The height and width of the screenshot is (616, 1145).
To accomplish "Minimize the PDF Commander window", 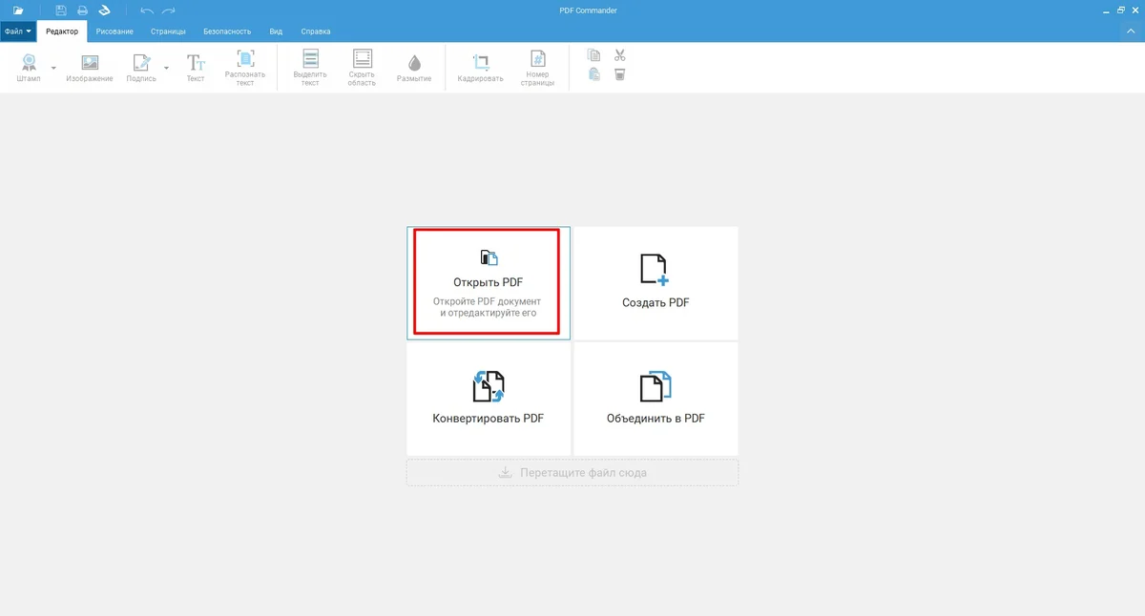I will [1105, 10].
